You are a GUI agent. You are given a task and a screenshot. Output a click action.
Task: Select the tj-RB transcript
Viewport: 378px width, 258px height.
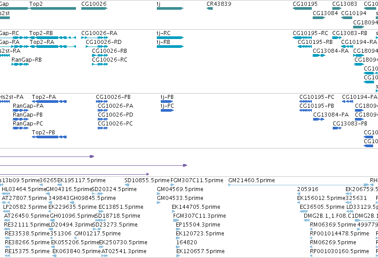tap(163, 42)
